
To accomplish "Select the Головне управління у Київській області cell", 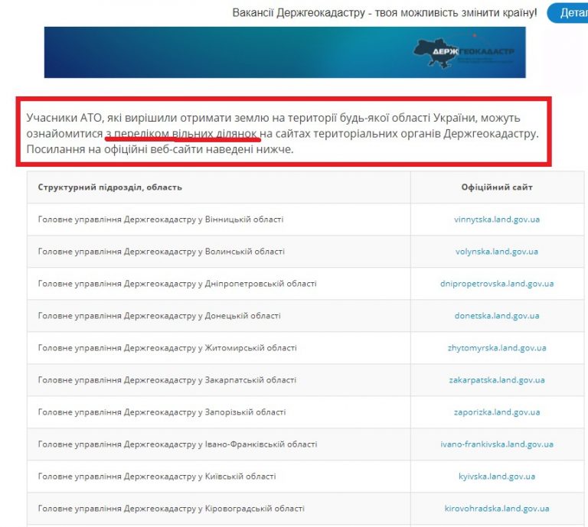I will pyautogui.click(x=157, y=477).
